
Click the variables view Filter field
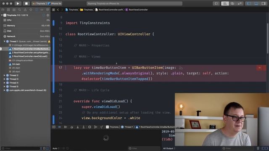pyautogui.click(x=144, y=148)
